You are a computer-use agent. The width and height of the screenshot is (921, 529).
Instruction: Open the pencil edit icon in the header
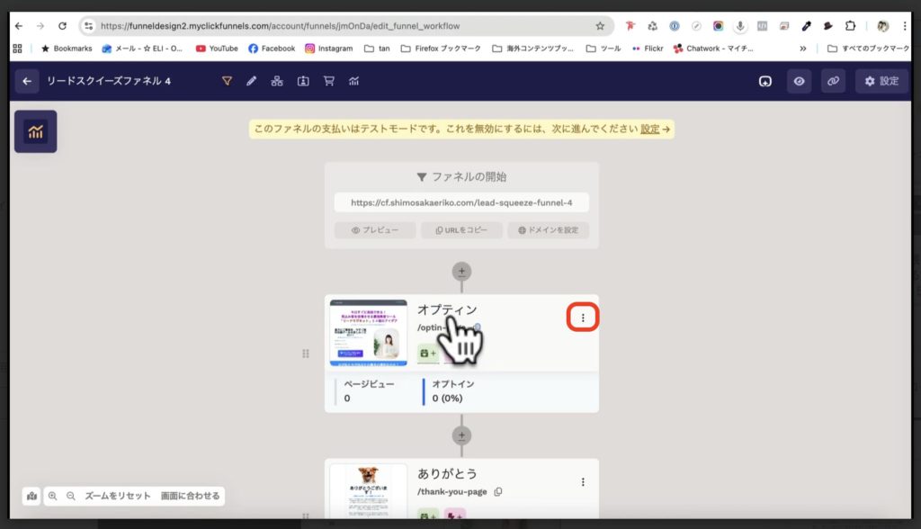tap(251, 81)
